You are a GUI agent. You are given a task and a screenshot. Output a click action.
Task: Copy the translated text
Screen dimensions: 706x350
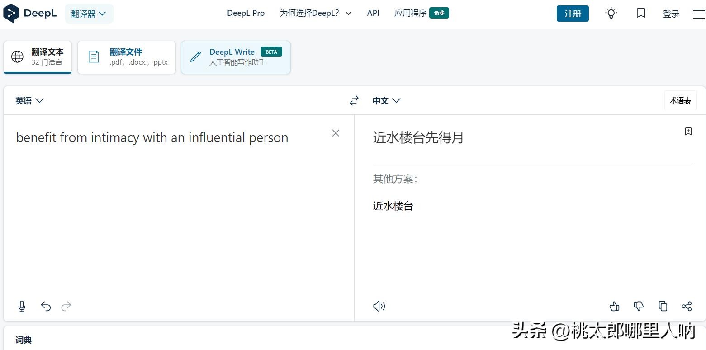(x=663, y=307)
